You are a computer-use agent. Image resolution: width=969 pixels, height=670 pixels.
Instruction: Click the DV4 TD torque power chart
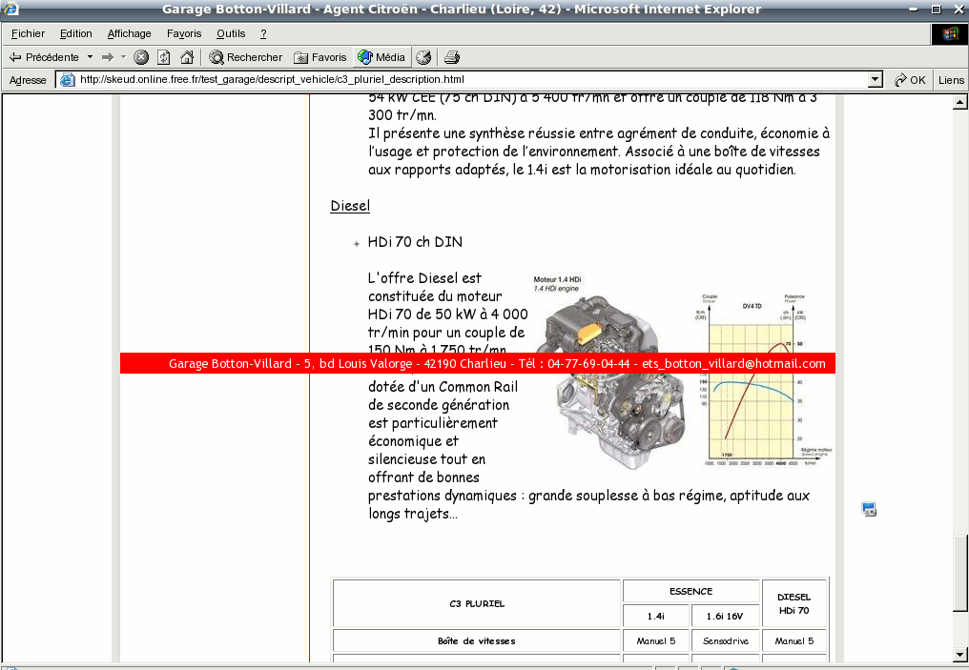pos(764,379)
